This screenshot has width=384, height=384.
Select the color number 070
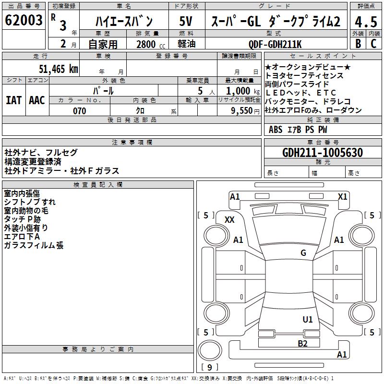[80, 111]
